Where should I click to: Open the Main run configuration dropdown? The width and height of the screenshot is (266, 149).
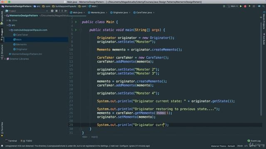pos(233,6)
